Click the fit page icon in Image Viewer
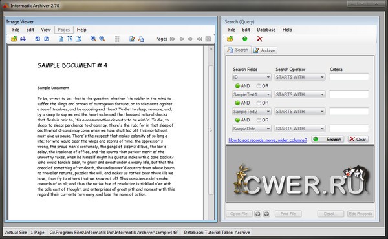Image resolution: width=388 pixels, height=239 pixels. (x=61, y=39)
